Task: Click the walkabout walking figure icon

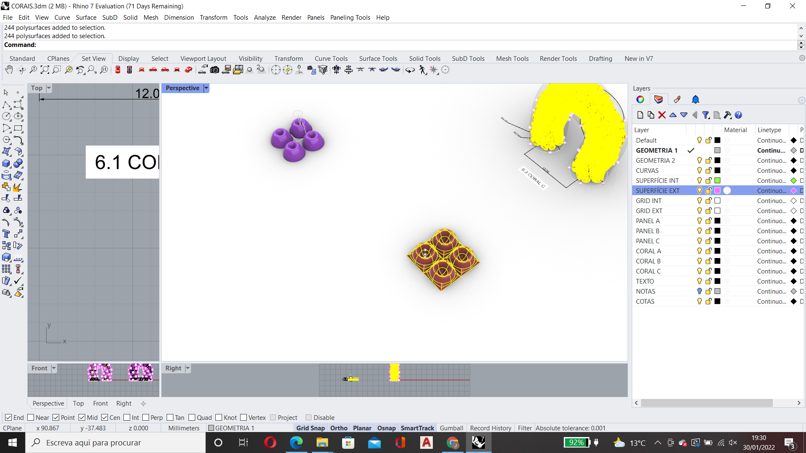Action: (423, 70)
